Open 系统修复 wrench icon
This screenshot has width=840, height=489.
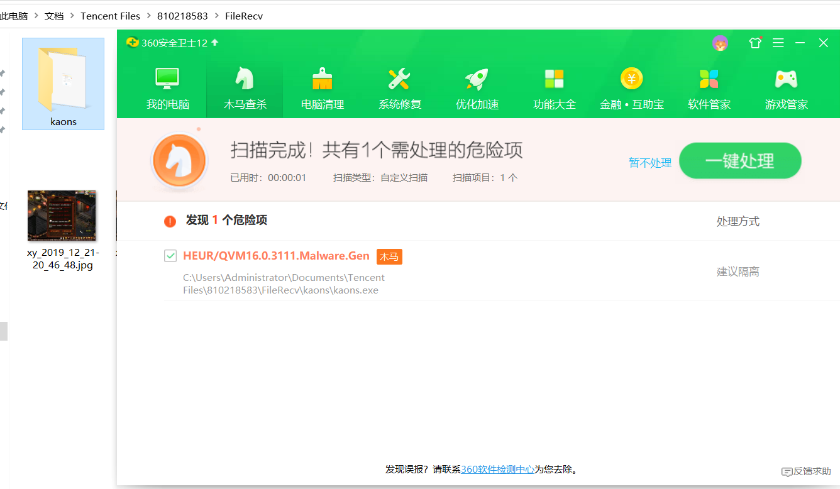(x=399, y=79)
